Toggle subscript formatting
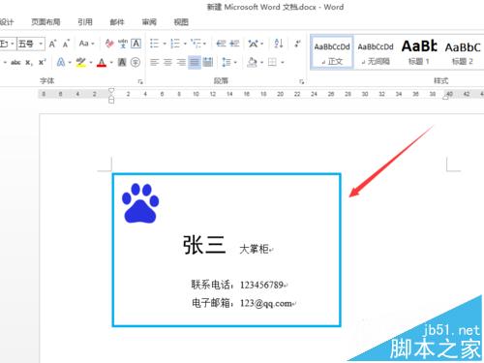 pos(29,62)
